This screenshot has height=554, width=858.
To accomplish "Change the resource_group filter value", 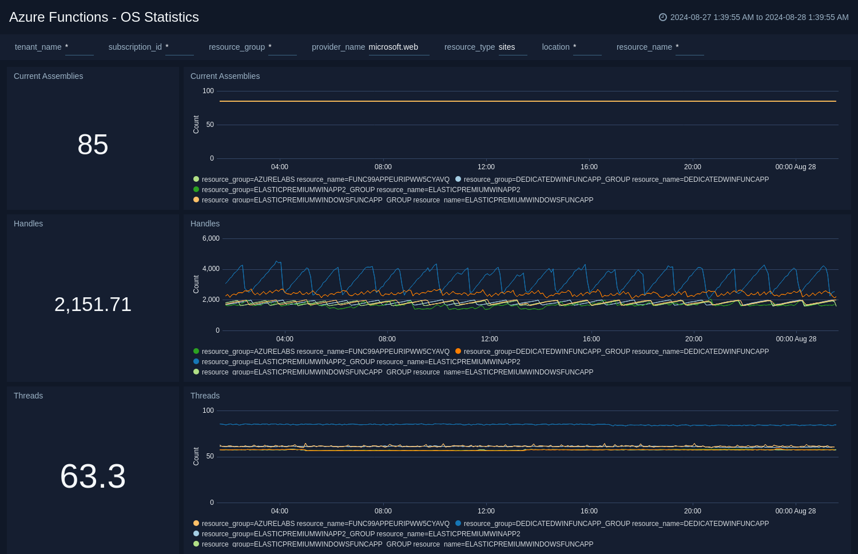I will click(x=283, y=47).
